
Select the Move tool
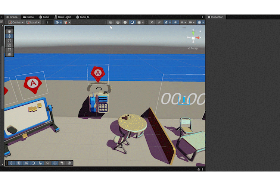click(9, 36)
